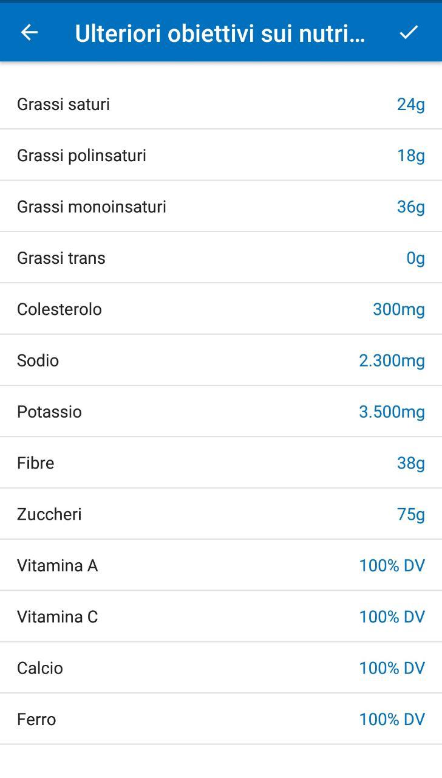The height and width of the screenshot is (778, 442).
Task: Change the Sodio 2.300mg value
Action: pos(392,360)
